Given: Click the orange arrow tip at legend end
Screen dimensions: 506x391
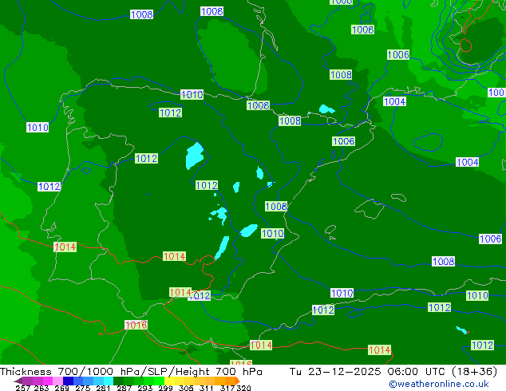Looking at the screenshot, I should pyautogui.click(x=238, y=381).
